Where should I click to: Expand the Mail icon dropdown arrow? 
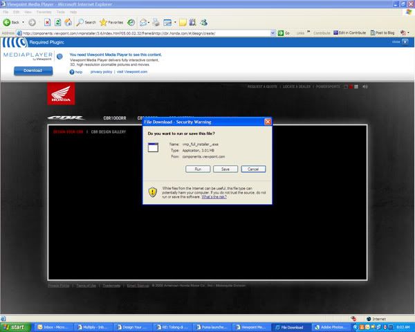point(149,23)
